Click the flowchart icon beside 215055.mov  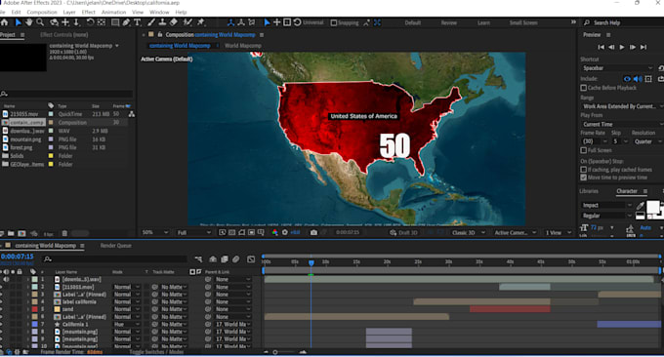click(132, 114)
